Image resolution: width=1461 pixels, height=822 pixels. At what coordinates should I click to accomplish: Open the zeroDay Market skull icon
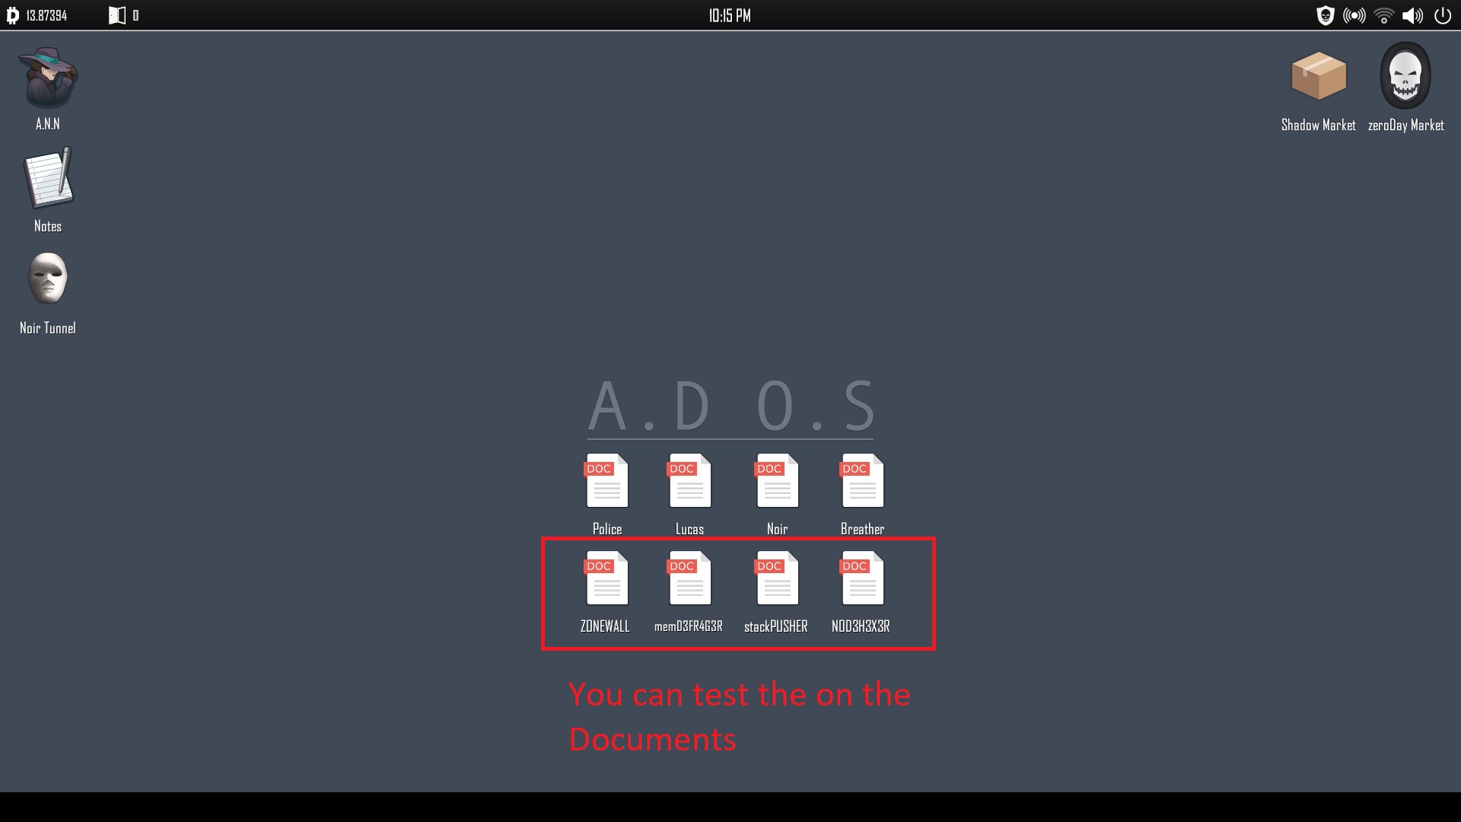tap(1405, 77)
